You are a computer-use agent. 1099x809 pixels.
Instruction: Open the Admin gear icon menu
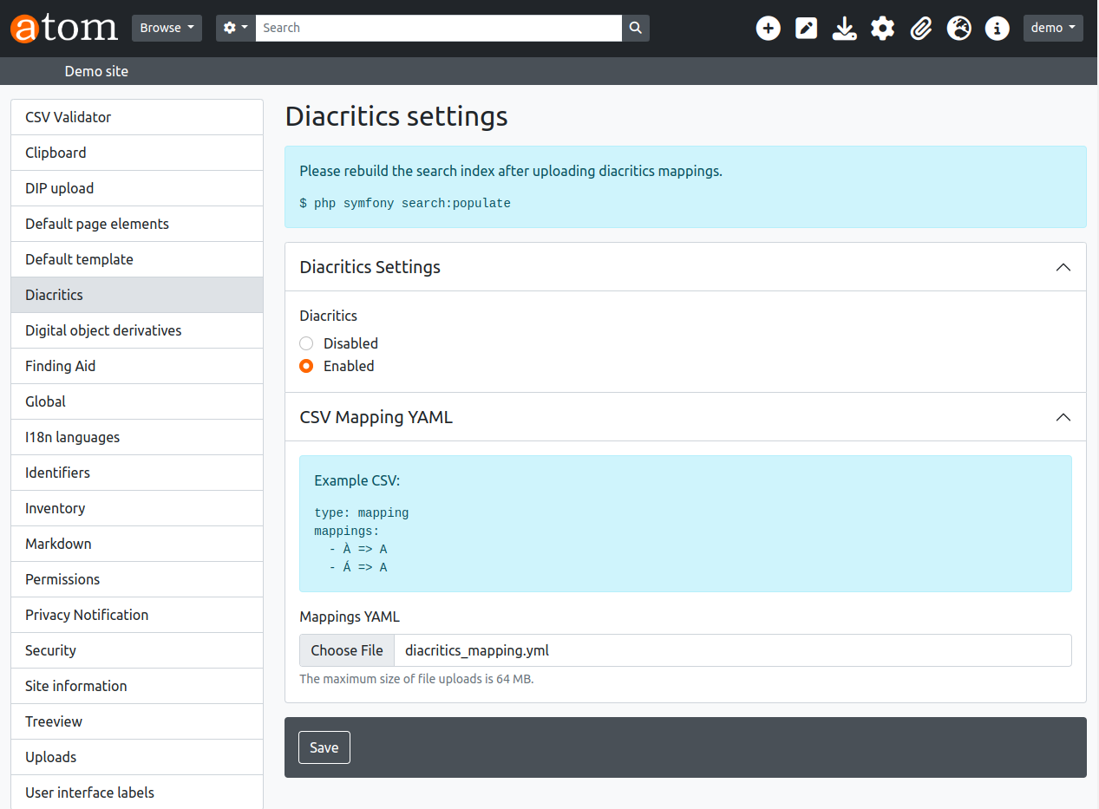point(882,28)
